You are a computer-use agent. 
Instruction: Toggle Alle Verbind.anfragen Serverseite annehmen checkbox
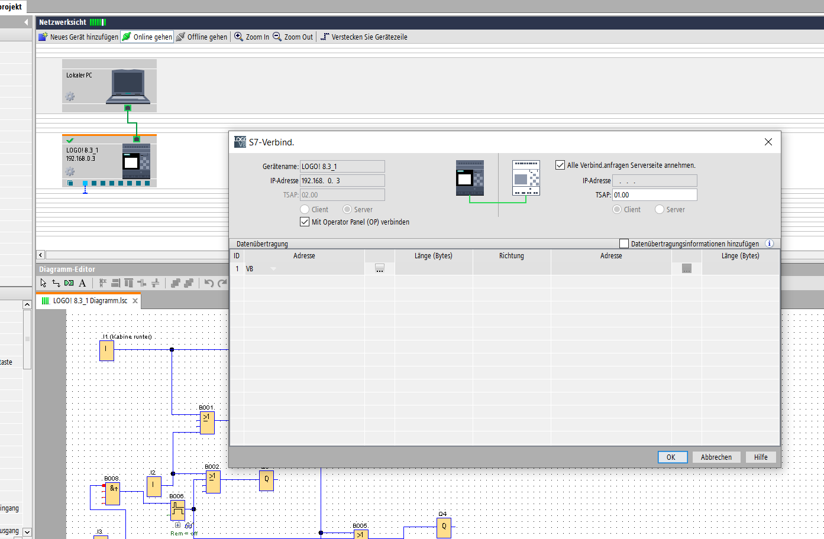(x=560, y=165)
